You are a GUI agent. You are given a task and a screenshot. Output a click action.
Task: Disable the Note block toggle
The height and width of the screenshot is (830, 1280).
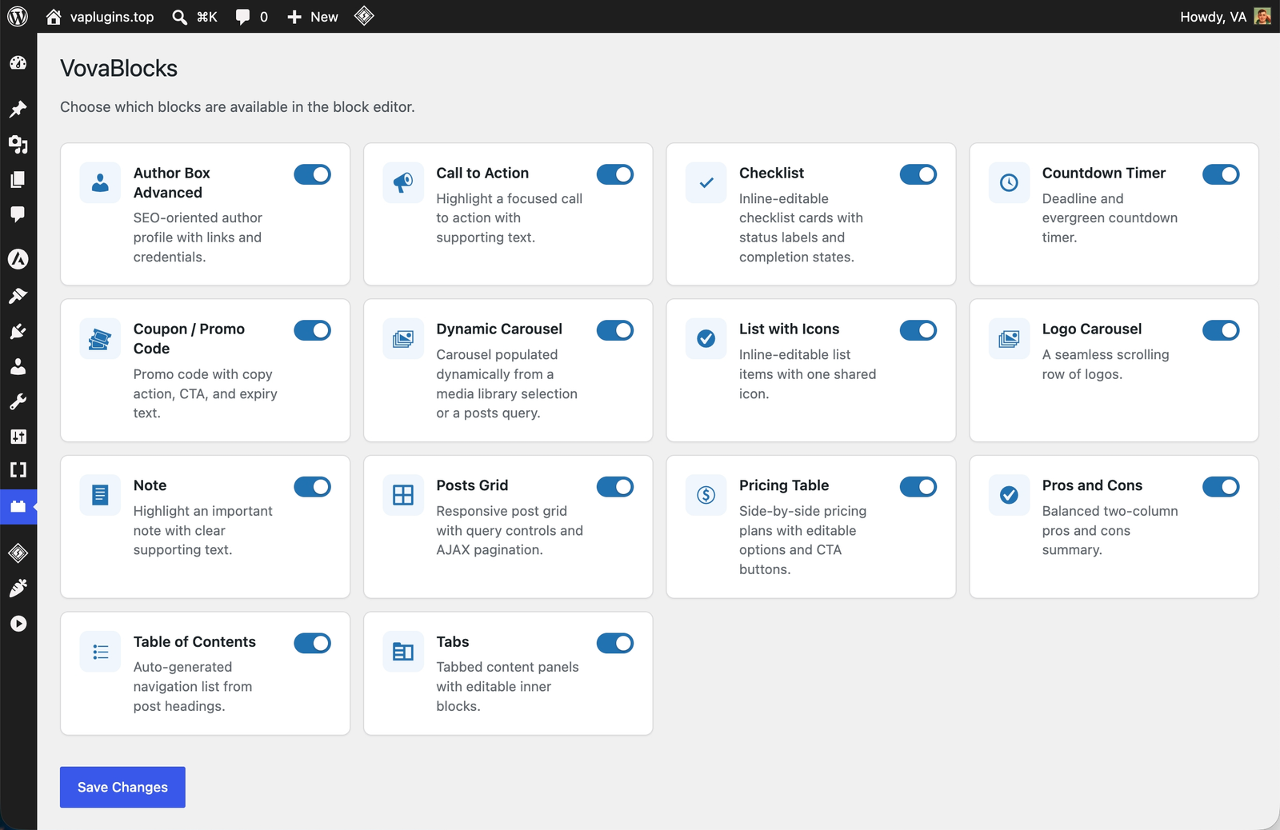tap(312, 487)
